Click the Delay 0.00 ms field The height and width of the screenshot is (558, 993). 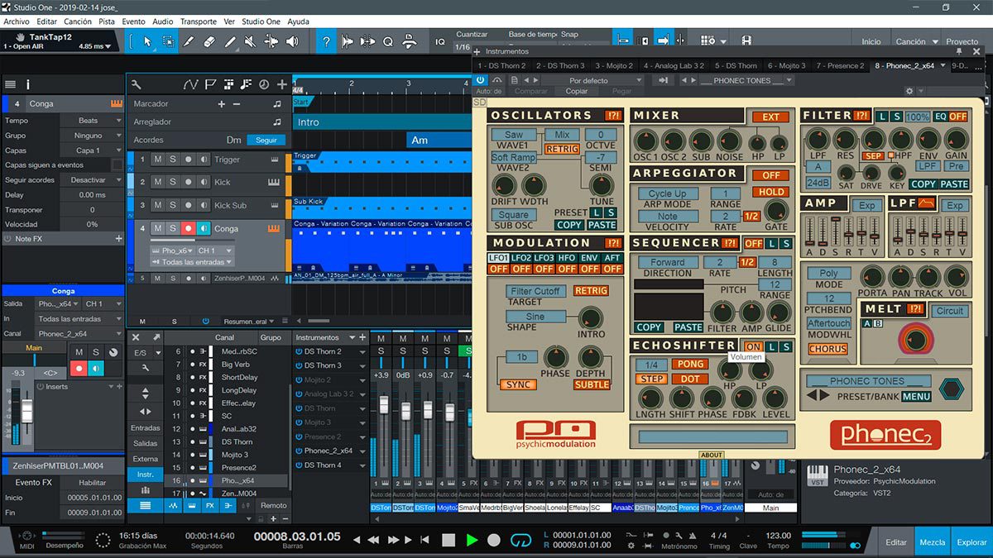point(91,195)
